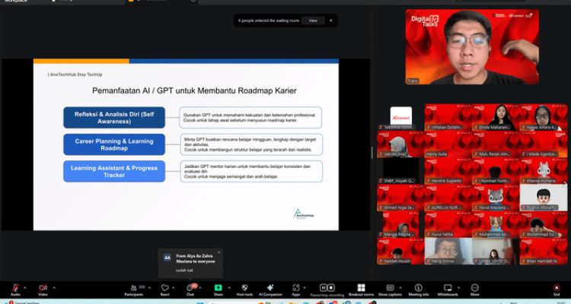This screenshot has height=304, width=571.
Task: Select Nurul Fatiha's video tile
Action: [448, 224]
